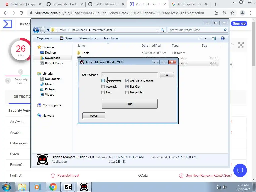256x192 pixels.
Task: Enable the Merge File checkbox
Action: (x=127, y=92)
